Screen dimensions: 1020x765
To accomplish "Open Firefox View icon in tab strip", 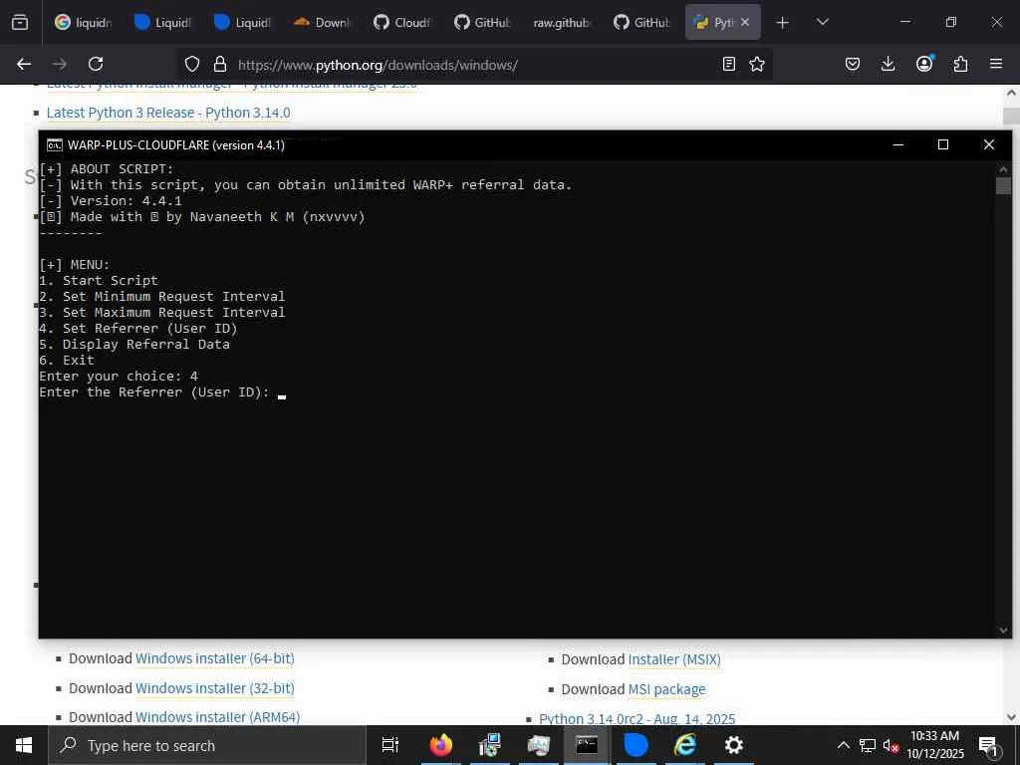I will tap(20, 22).
